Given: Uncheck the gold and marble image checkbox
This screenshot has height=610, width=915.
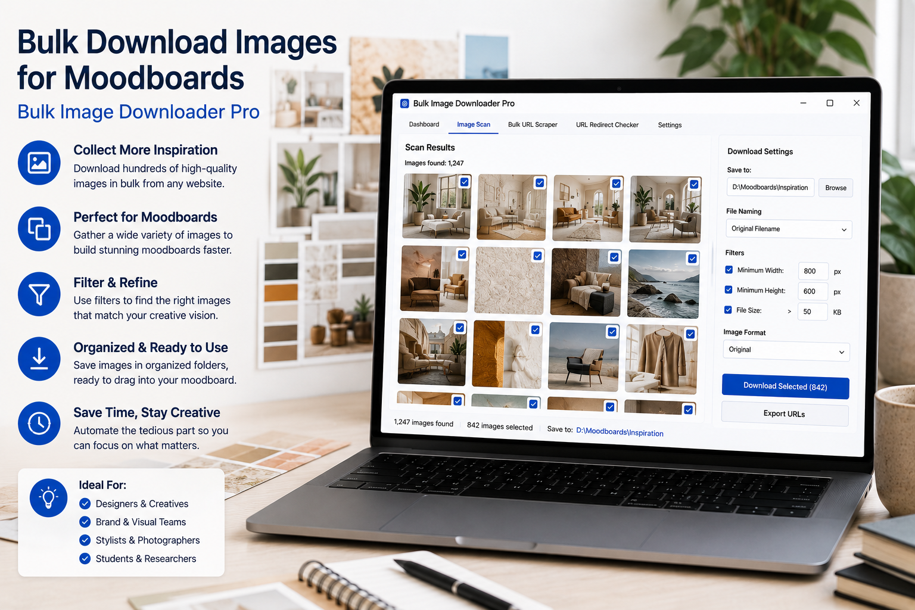Looking at the screenshot, I should coord(536,330).
